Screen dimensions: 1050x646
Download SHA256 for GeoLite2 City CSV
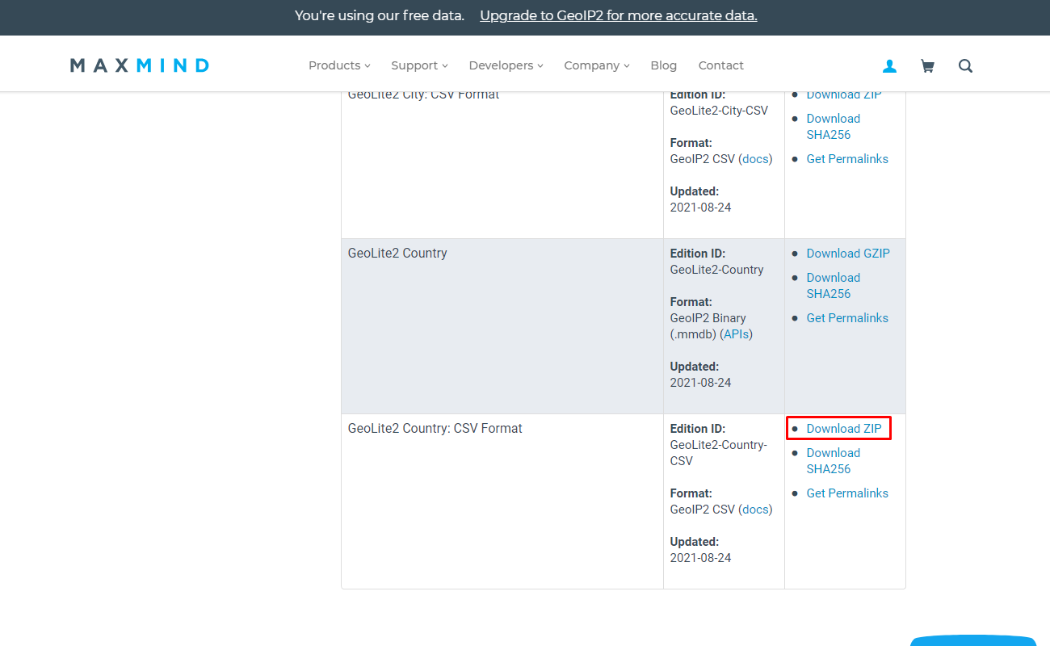[834, 127]
